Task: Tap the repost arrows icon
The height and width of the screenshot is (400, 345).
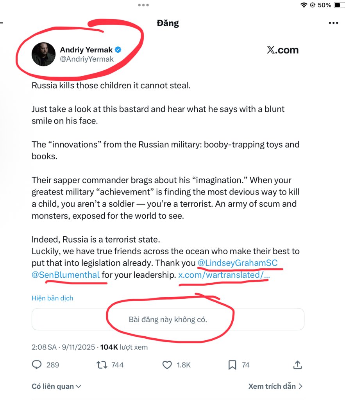Action: coord(101,365)
